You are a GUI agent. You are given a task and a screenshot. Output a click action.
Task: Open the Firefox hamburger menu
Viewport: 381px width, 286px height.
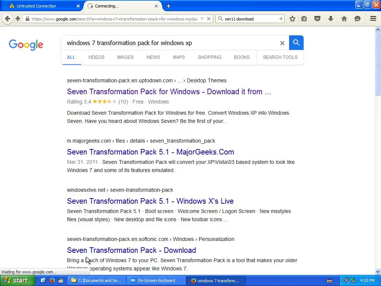(x=373, y=19)
